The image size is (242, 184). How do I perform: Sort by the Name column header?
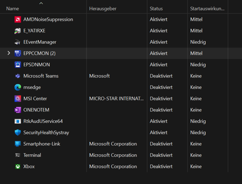tap(12, 9)
